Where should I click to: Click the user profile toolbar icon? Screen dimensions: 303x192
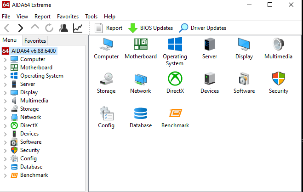[x=63, y=28]
